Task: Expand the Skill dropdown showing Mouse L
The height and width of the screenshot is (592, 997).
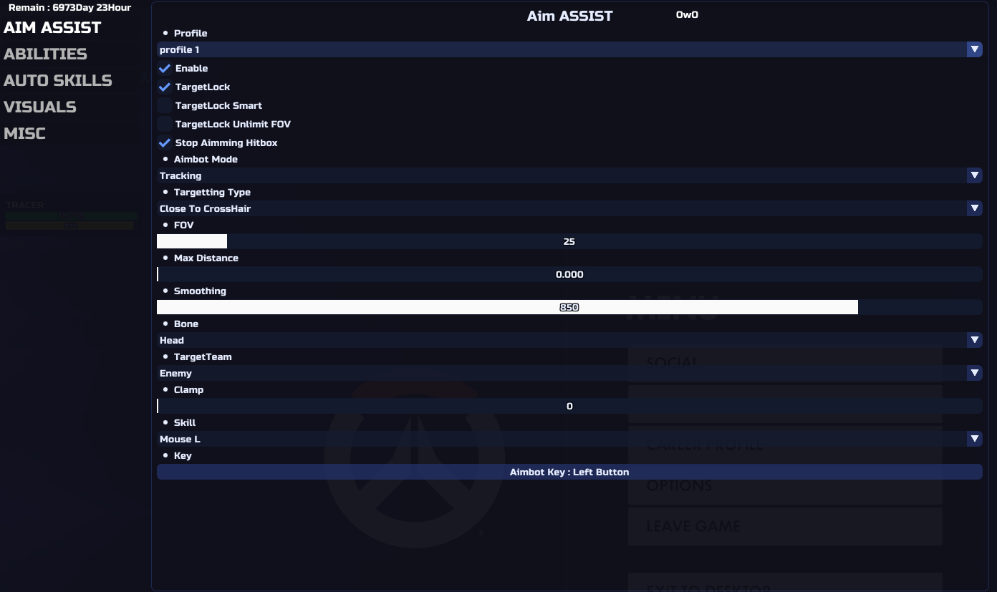Action: tap(569, 439)
